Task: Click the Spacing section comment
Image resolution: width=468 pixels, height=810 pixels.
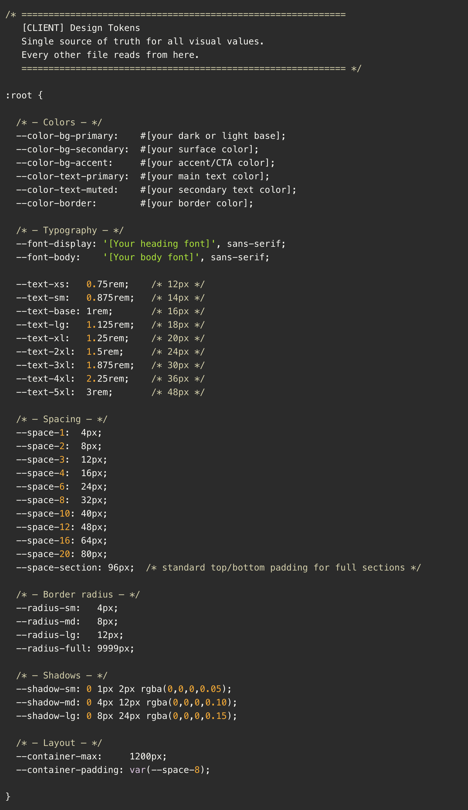Action: coord(62,419)
